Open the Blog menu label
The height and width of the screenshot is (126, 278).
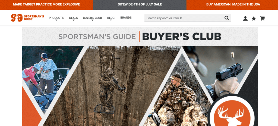click(111, 18)
